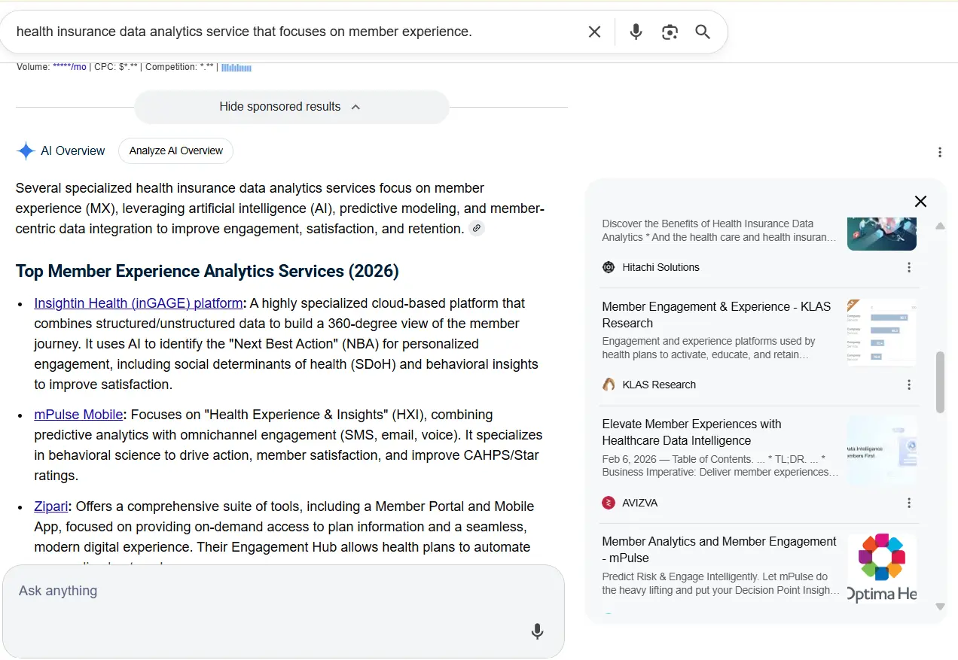
Task: Click 'Feb 6, 2026' date snippet
Action: [x=720, y=465]
